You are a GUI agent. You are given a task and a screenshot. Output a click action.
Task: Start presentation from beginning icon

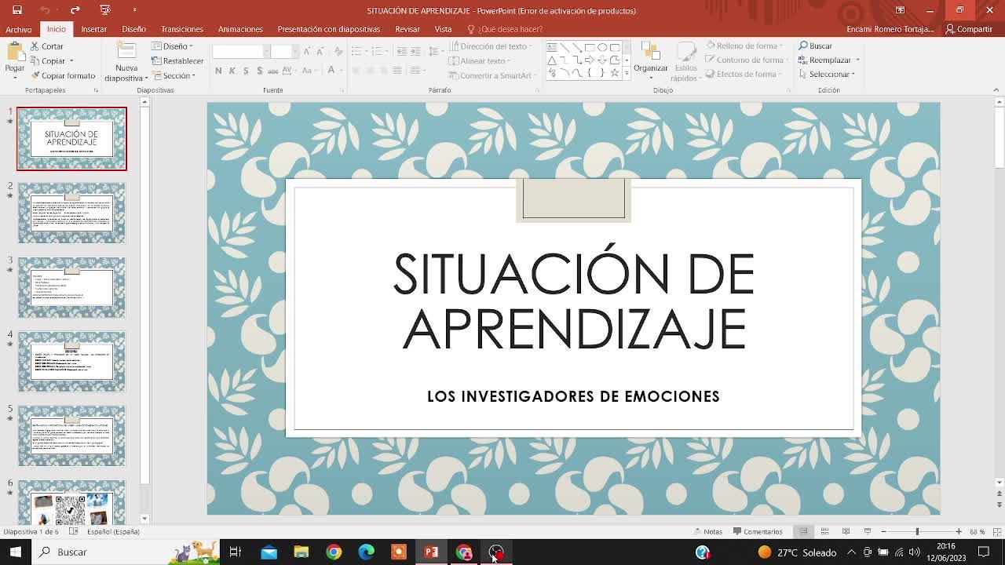(x=105, y=10)
